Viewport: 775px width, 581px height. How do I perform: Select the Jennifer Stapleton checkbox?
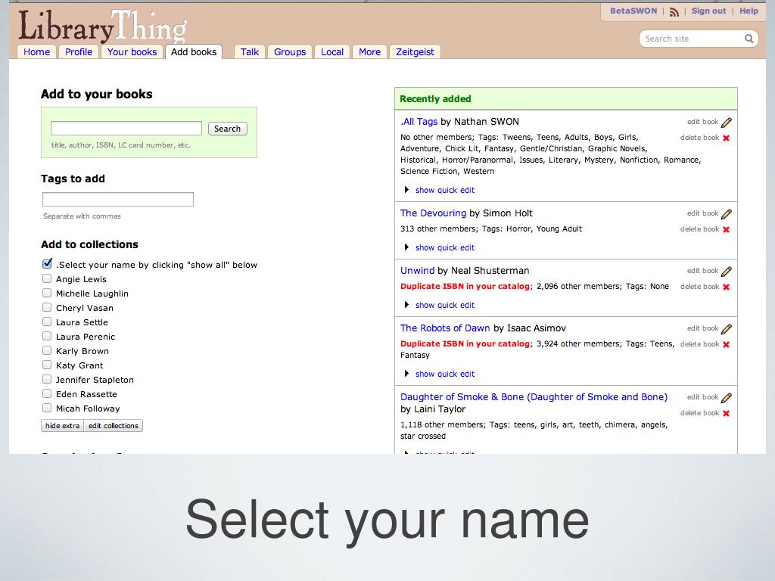click(x=47, y=379)
